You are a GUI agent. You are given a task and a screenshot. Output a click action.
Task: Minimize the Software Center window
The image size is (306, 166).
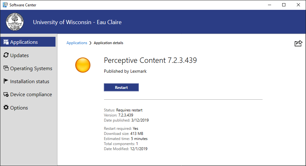pyautogui.click(x=269, y=5)
